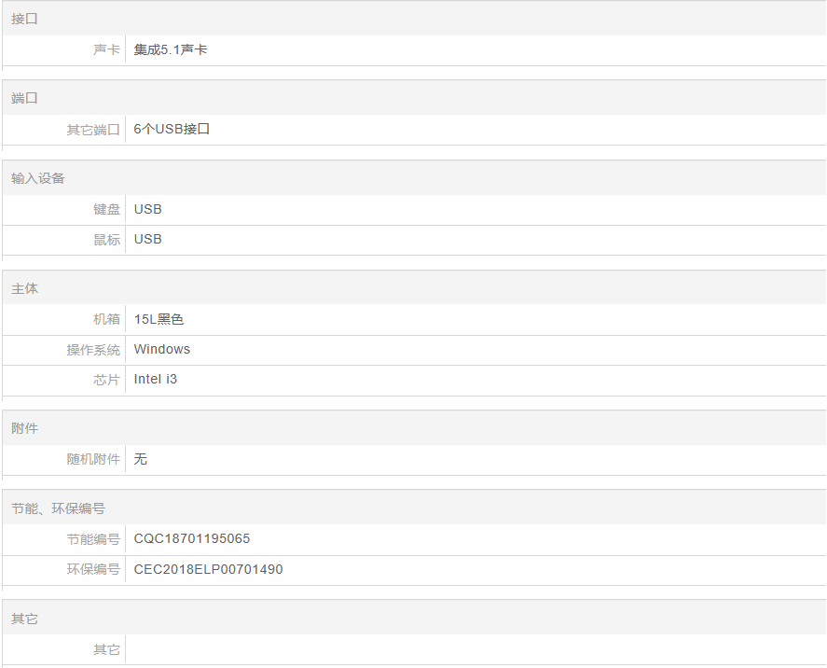The image size is (827, 668).
Task: Click the value 15L黑色
Action: click(x=159, y=319)
